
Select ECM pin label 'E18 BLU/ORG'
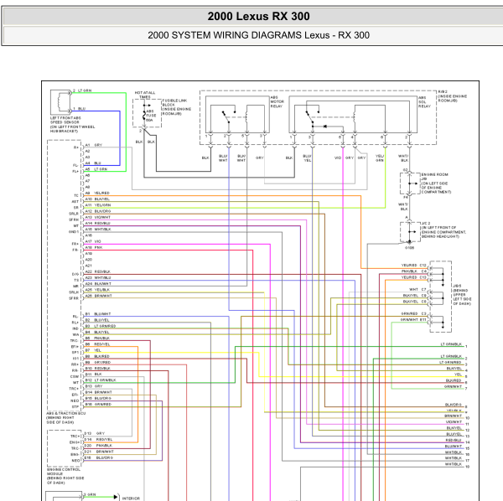coord(98,457)
